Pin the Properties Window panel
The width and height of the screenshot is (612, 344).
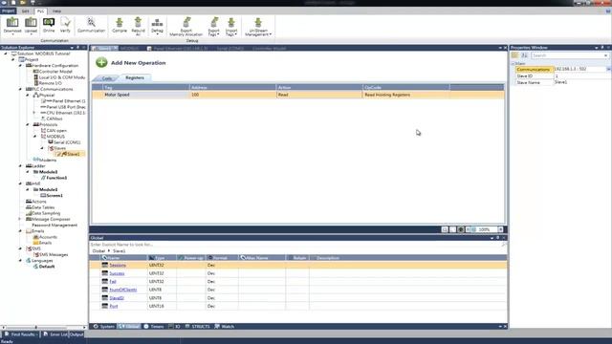(x=602, y=48)
